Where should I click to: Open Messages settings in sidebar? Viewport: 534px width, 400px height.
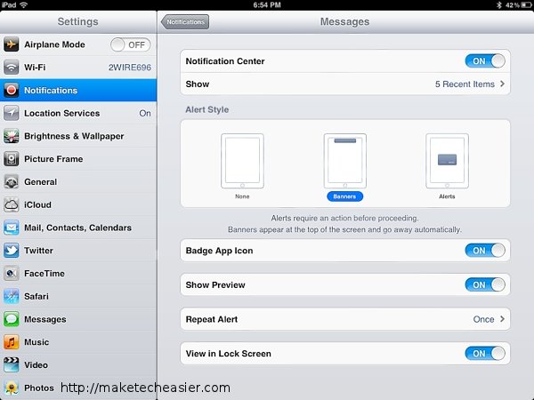tap(78, 319)
